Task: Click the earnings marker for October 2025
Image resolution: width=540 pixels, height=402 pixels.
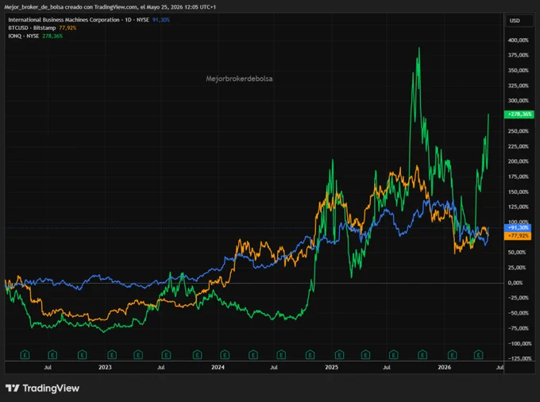Action: [422, 354]
